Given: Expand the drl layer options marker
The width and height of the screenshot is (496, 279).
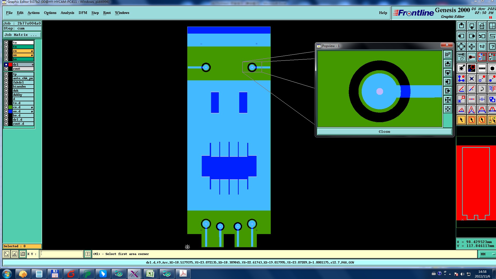Looking at the screenshot, I should 33,65.
